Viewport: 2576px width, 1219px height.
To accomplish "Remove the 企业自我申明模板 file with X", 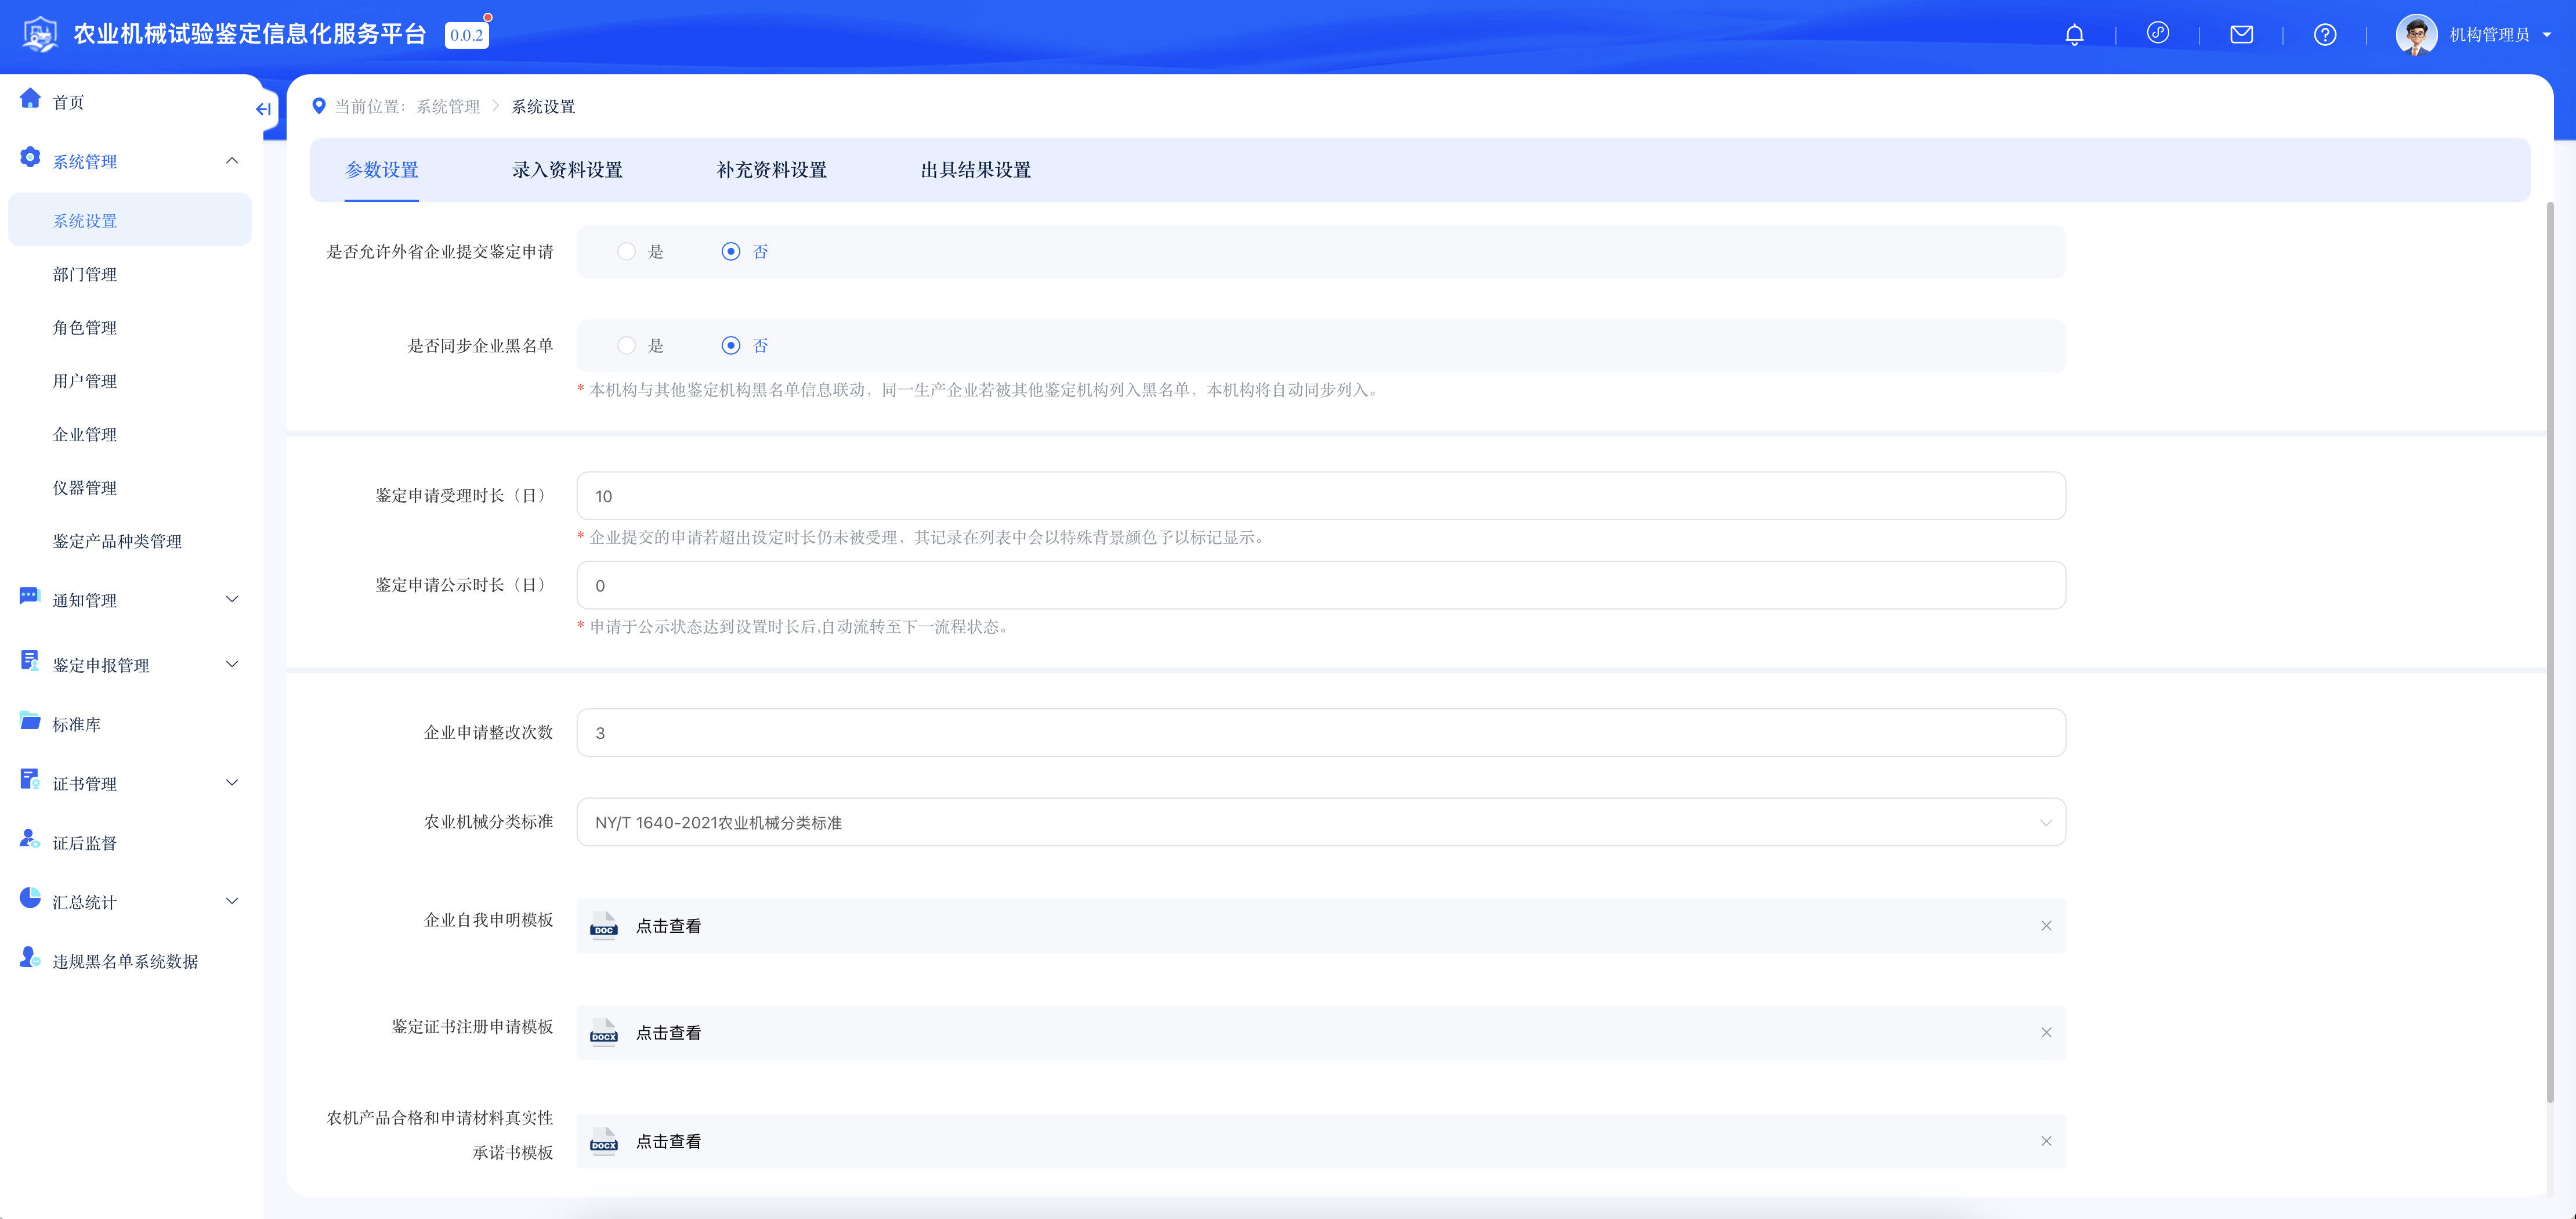I will [2046, 926].
